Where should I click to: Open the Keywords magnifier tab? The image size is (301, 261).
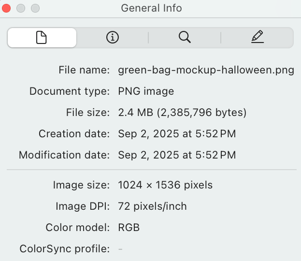tap(185, 38)
